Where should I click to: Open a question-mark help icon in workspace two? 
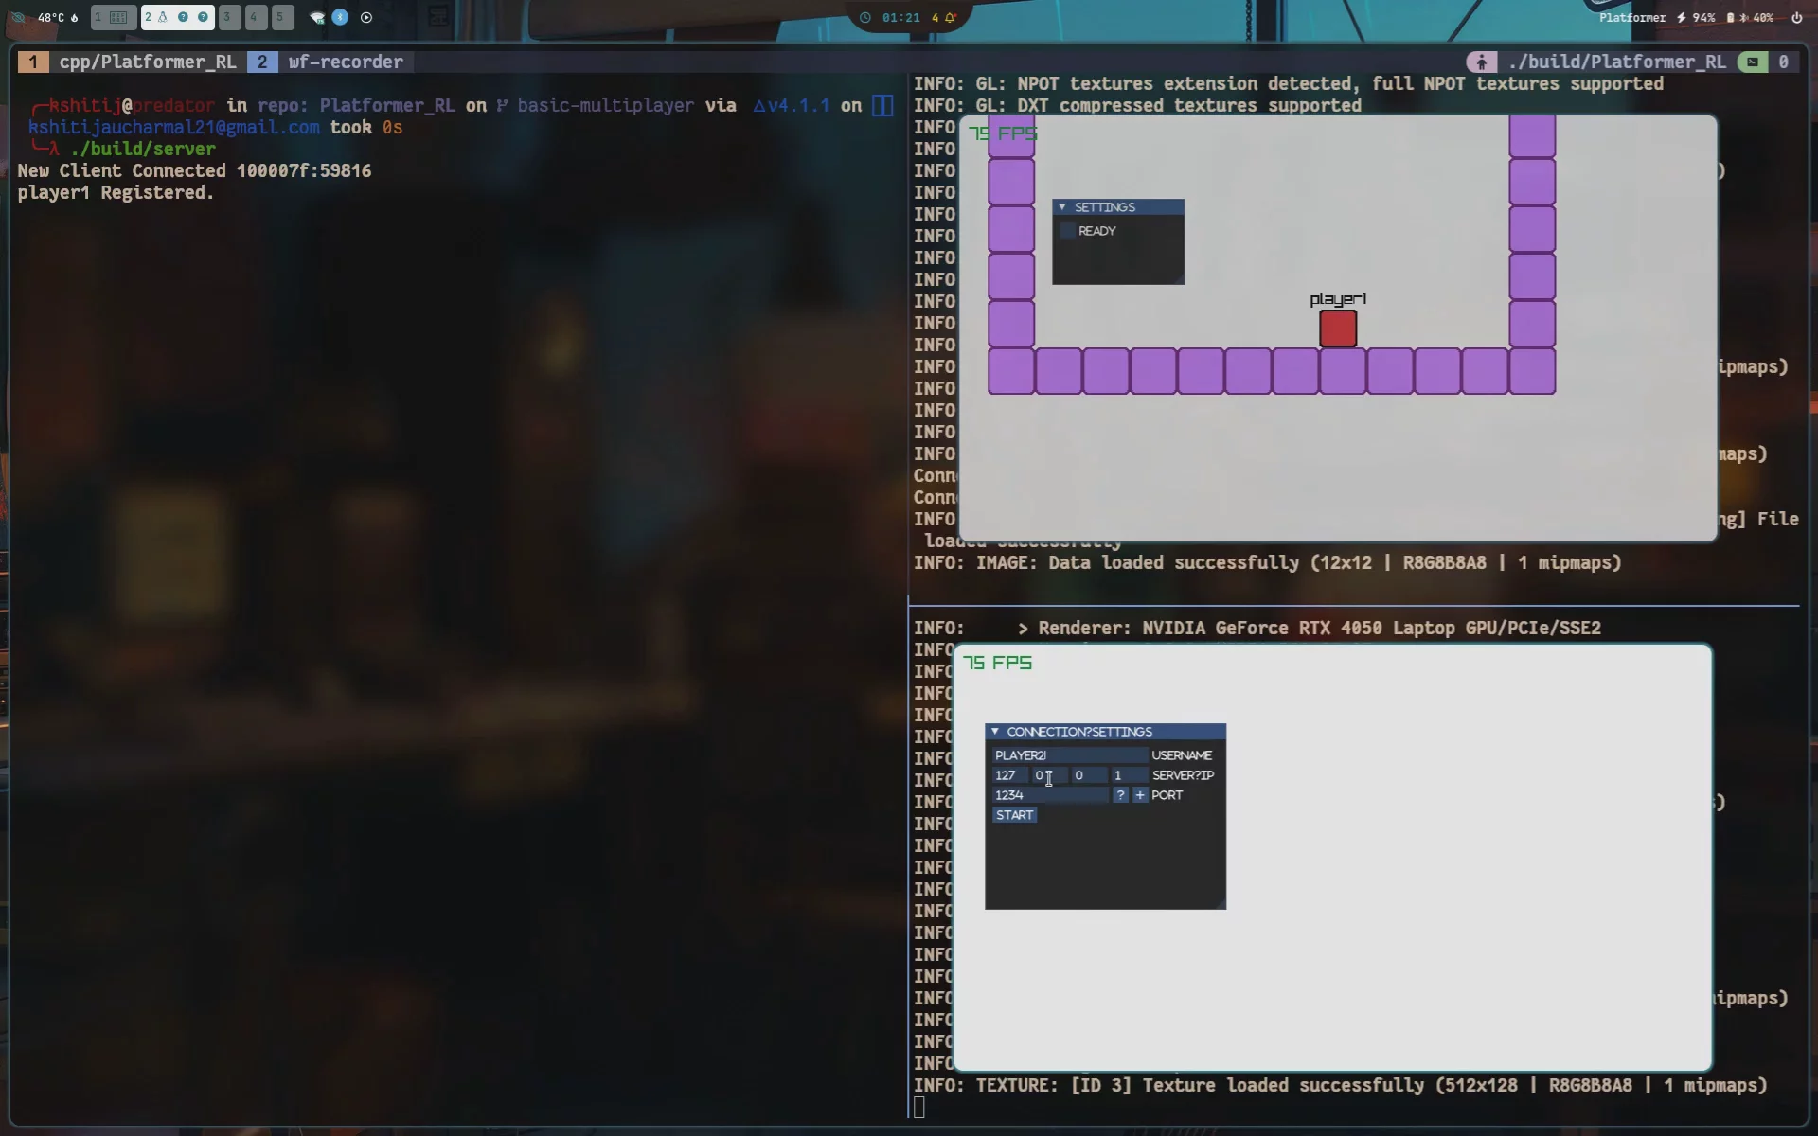183,16
